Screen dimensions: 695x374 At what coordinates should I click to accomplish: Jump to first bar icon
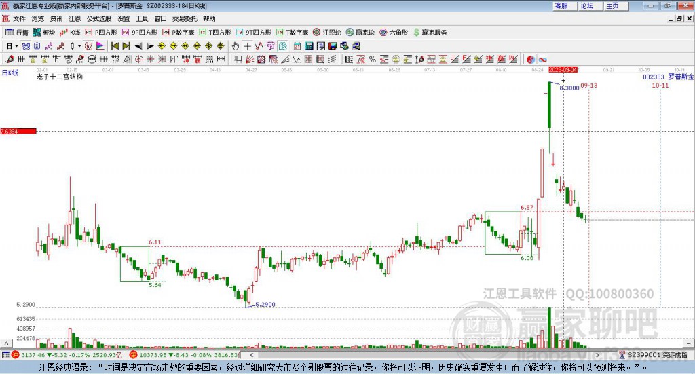[114, 46]
